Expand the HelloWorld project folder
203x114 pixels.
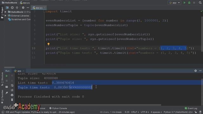(x=6, y=12)
